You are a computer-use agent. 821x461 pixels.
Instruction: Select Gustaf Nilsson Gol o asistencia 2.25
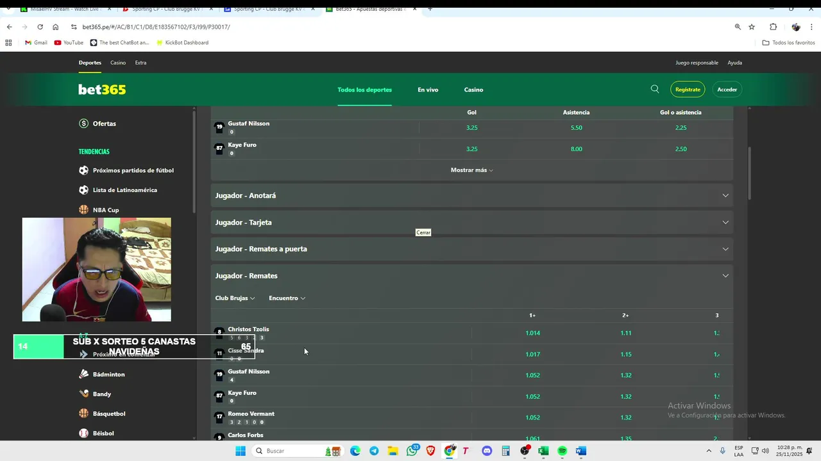coord(681,127)
